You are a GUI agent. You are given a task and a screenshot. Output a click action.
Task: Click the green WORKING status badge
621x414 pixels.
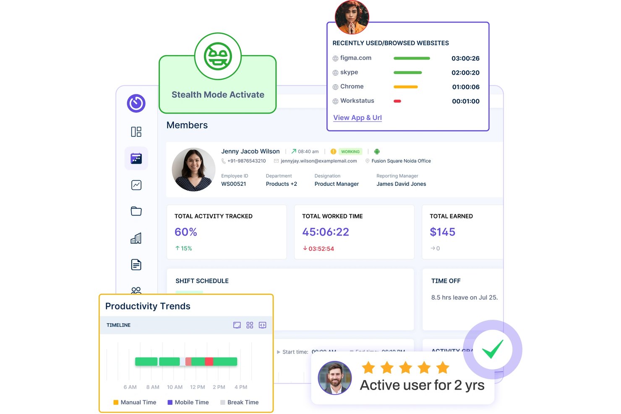[350, 151]
